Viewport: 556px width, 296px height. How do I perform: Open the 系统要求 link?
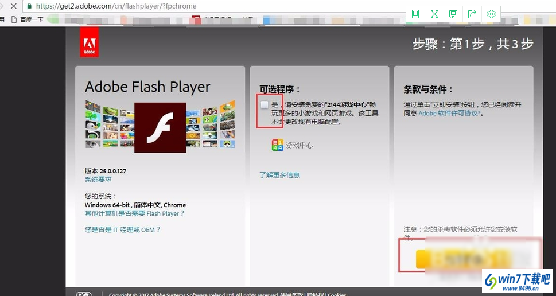pyautogui.click(x=98, y=180)
